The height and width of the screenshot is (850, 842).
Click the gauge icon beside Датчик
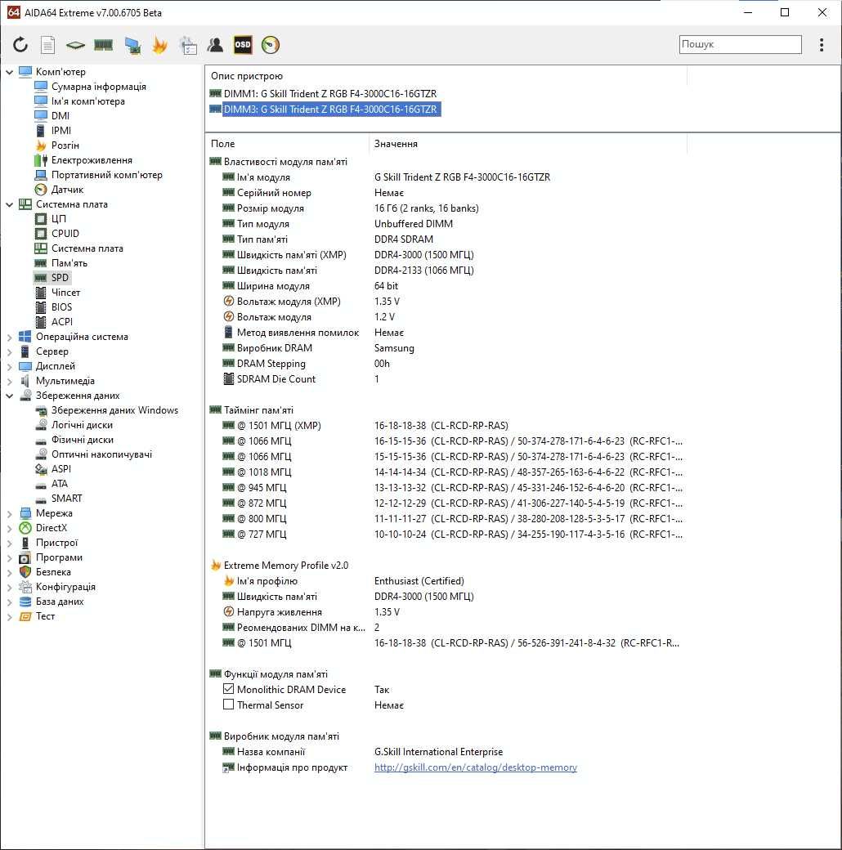(x=41, y=190)
